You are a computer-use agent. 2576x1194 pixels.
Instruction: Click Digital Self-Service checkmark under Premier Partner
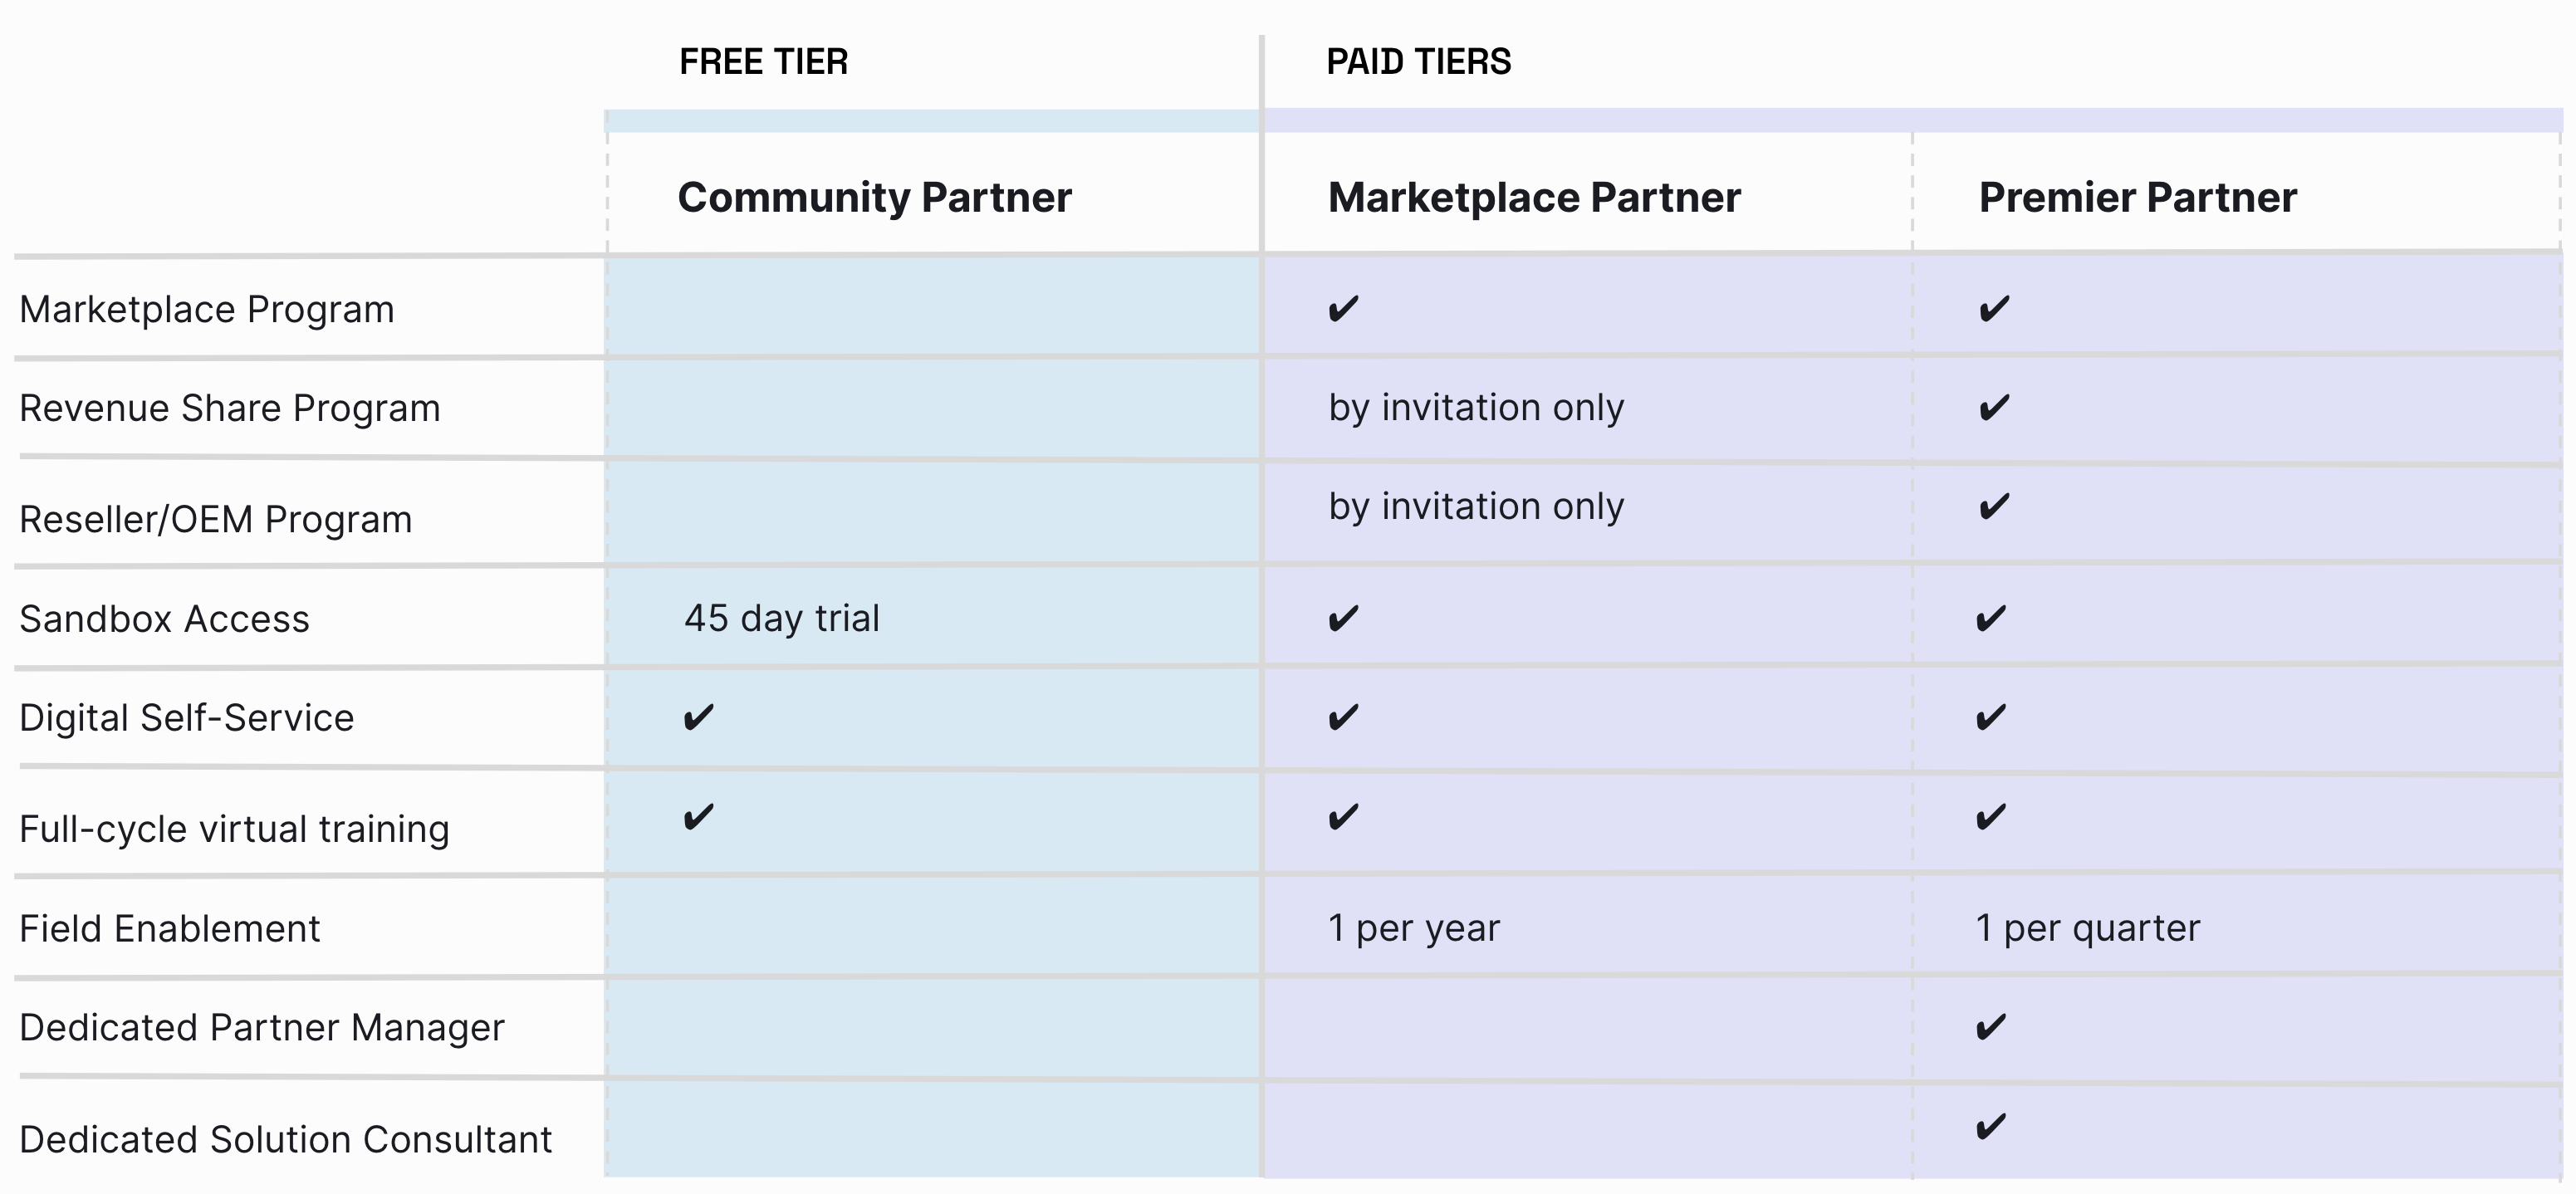pos(1991,717)
